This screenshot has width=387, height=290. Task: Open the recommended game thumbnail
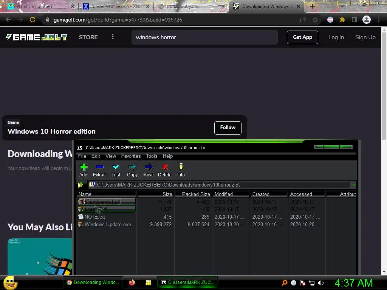[39, 256]
